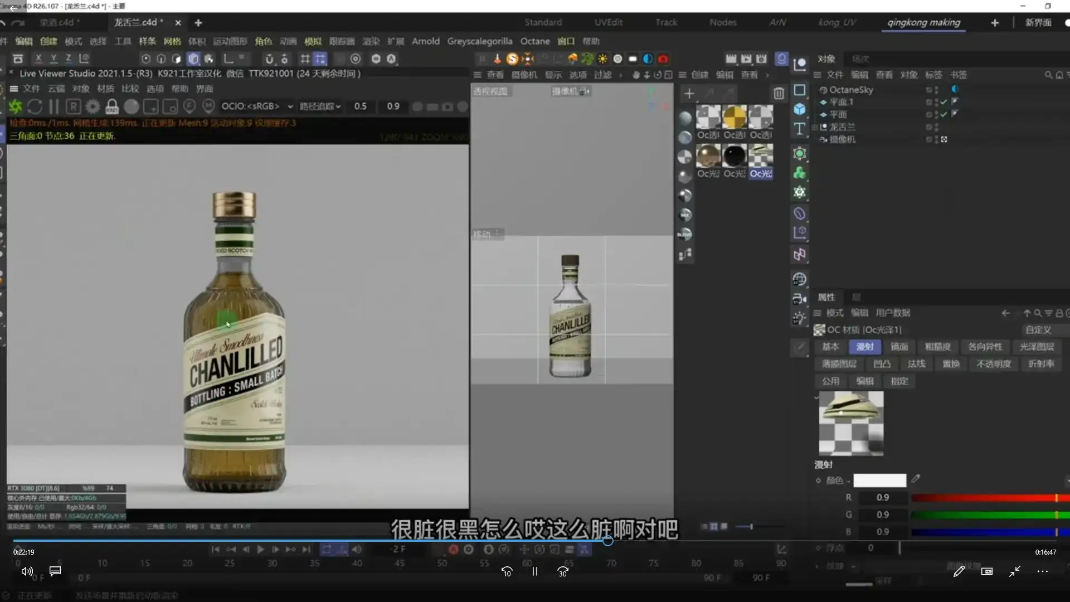This screenshot has height=602, width=1070.
Task: Select the Text spline tool icon
Action: [x=800, y=129]
